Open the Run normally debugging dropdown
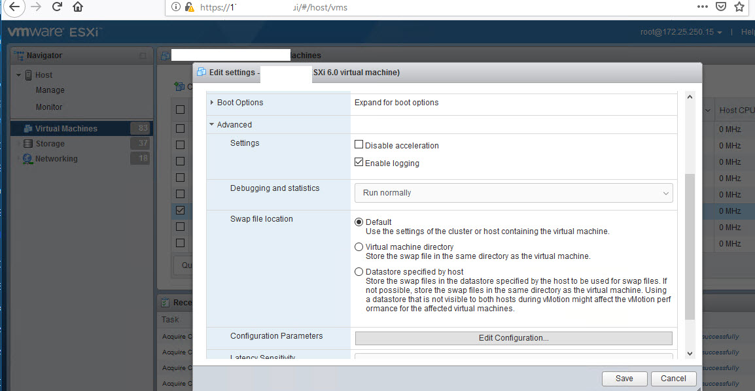This screenshot has height=391, width=755. click(x=514, y=193)
